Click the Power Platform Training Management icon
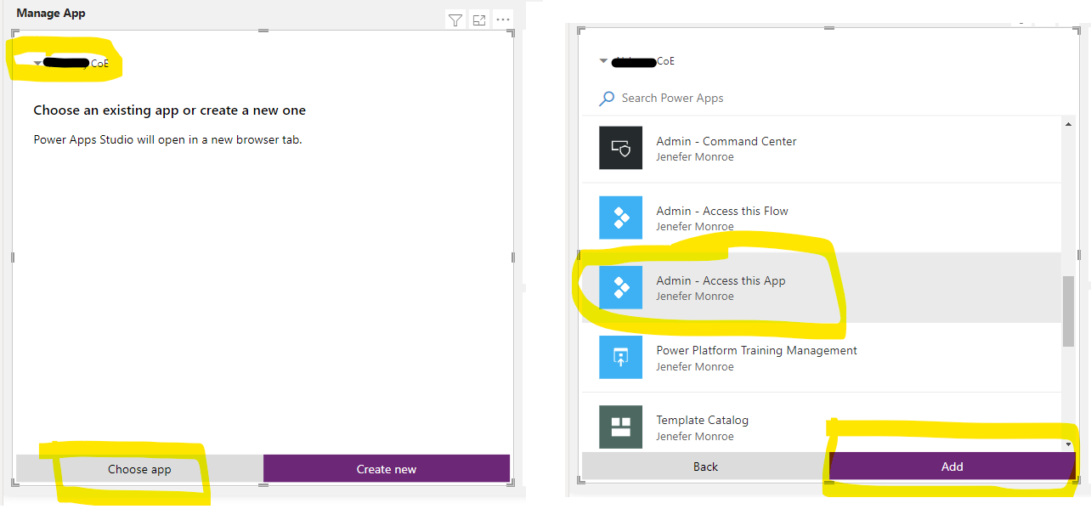1091x509 pixels. tap(620, 357)
